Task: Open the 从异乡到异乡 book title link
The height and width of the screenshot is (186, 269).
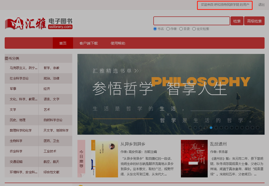Action: (x=133, y=144)
